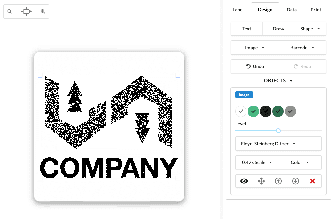This screenshot has height=219, width=333.
Task: Click the Draw button
Action: pos(278,29)
